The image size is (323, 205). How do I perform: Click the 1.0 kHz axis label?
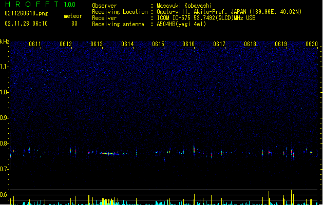click(x=4, y=92)
